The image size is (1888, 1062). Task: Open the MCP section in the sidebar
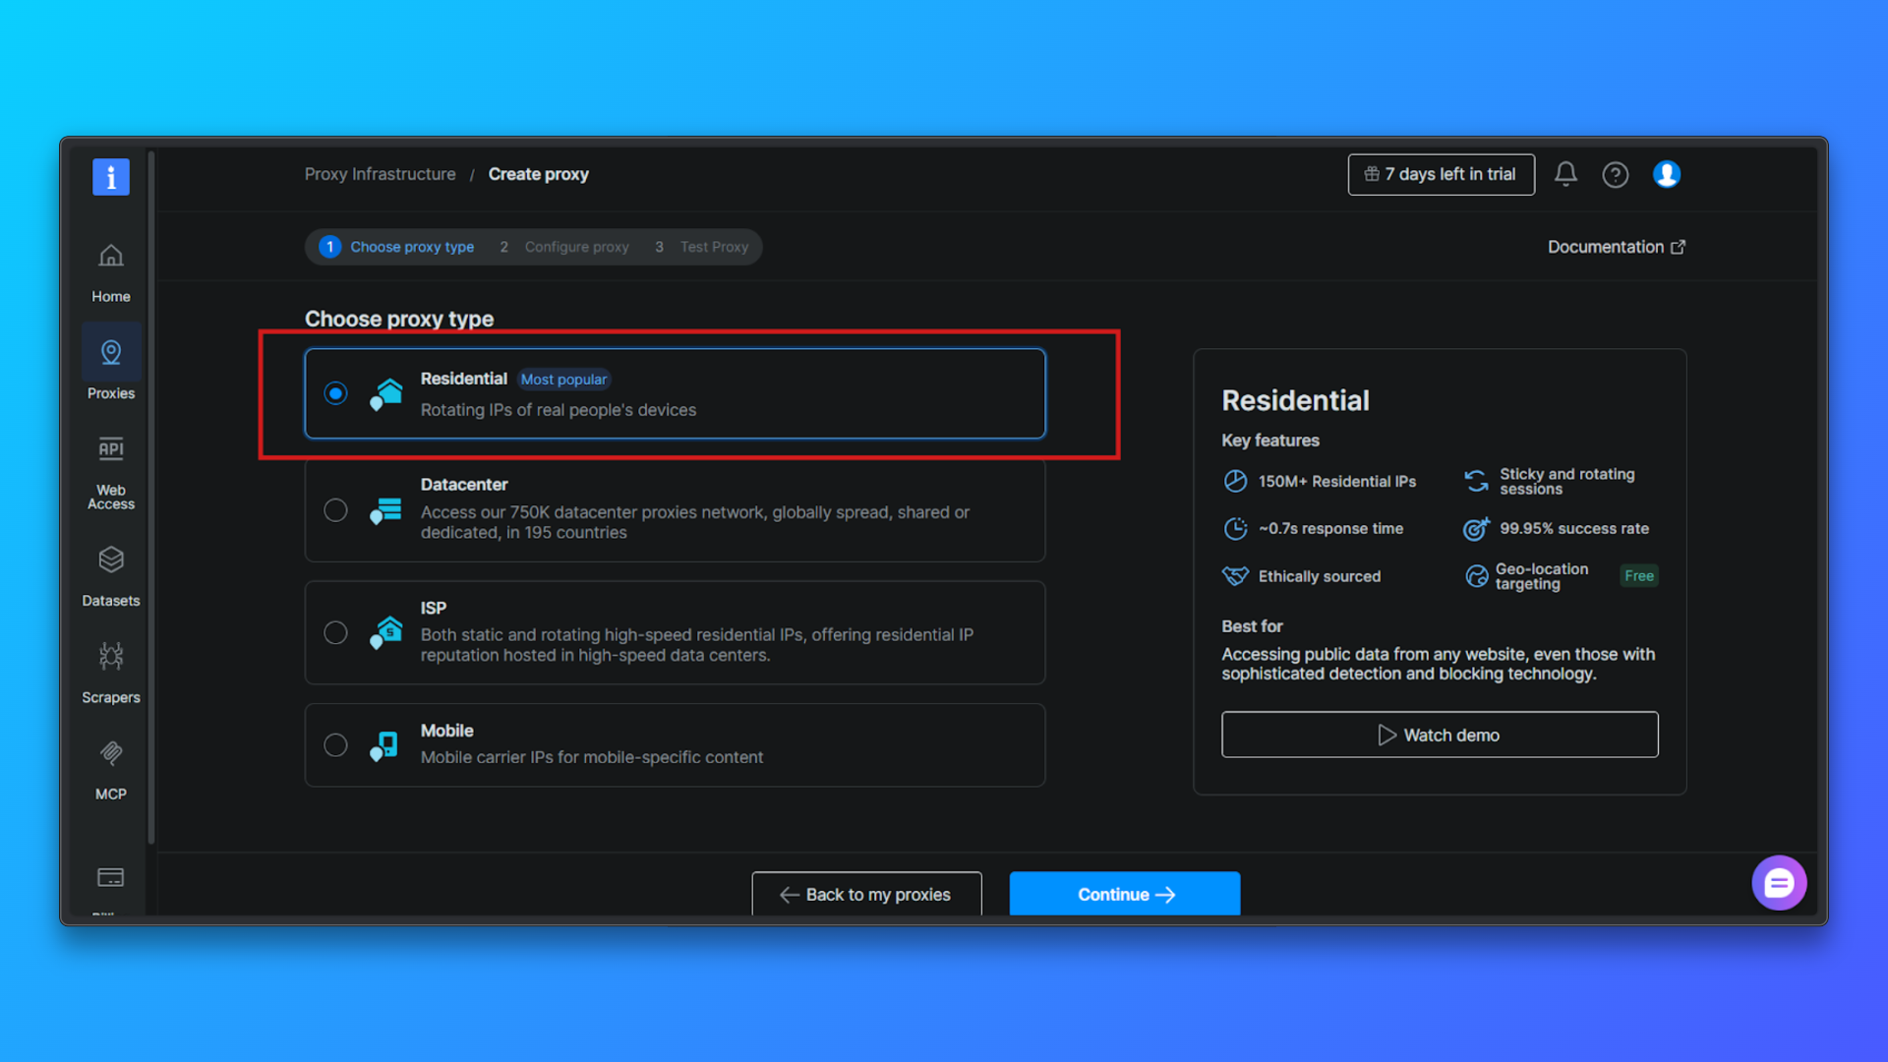point(110,752)
